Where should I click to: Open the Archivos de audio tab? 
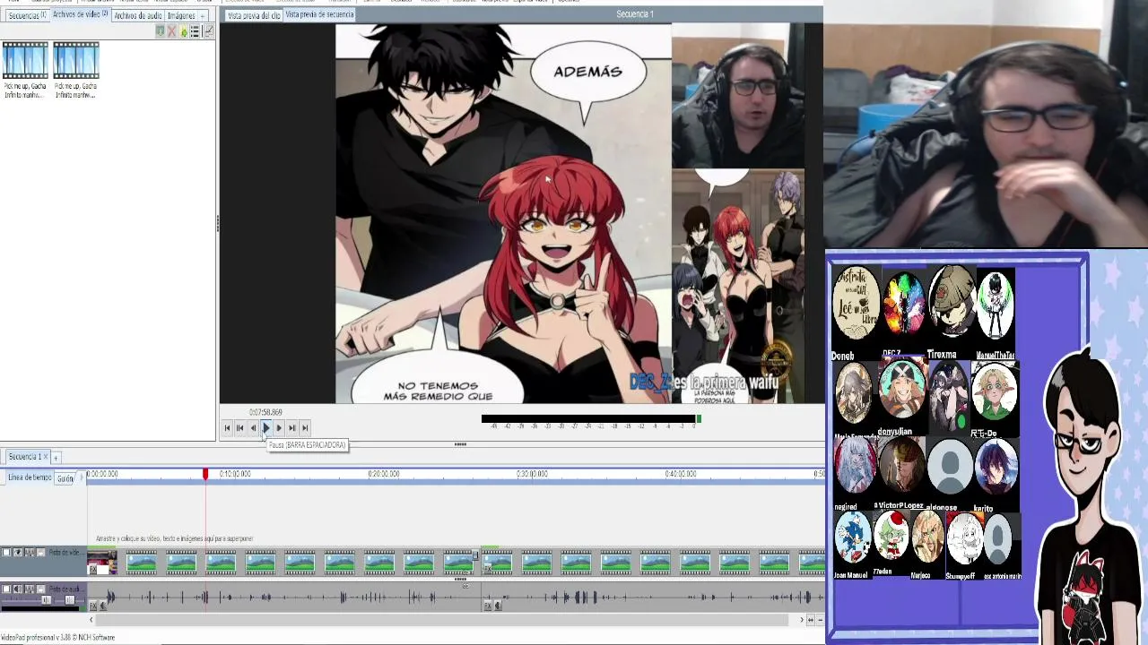pos(137,16)
